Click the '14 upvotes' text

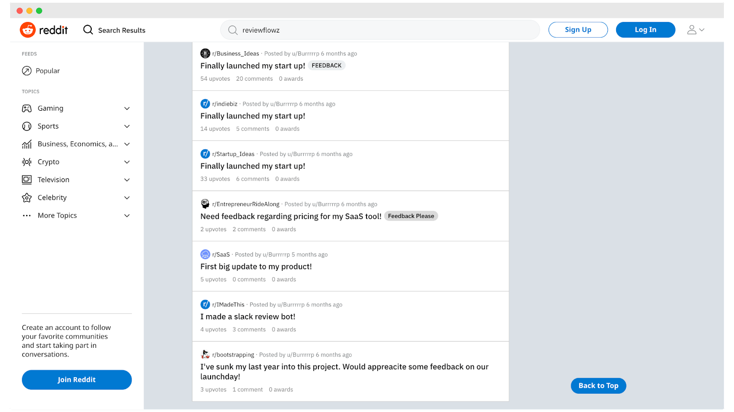215,129
